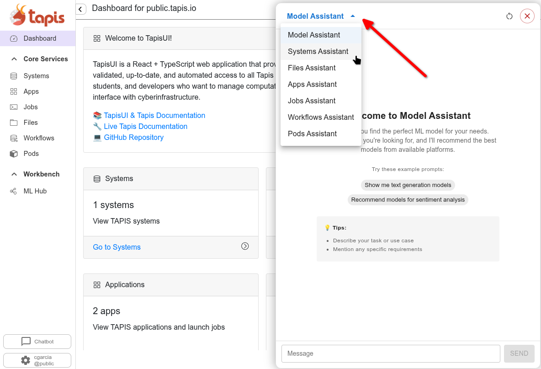Collapse the Core Services section
This screenshot has height=369, width=541.
14,59
